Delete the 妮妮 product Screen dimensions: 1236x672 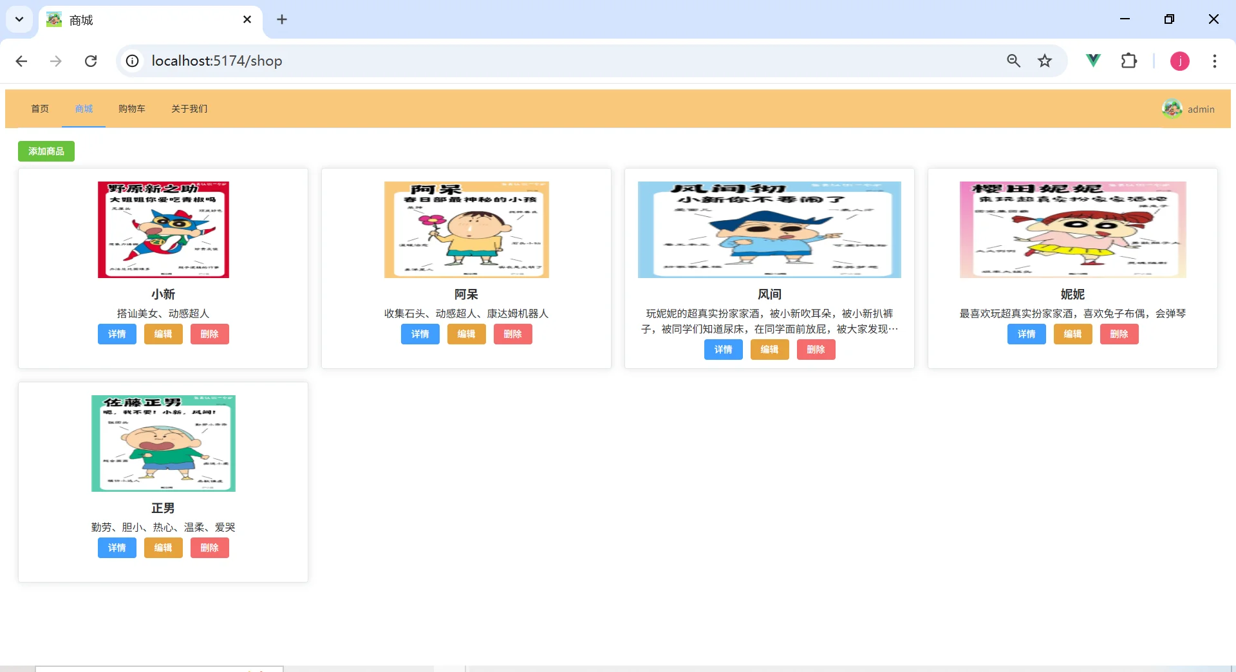pos(1119,334)
